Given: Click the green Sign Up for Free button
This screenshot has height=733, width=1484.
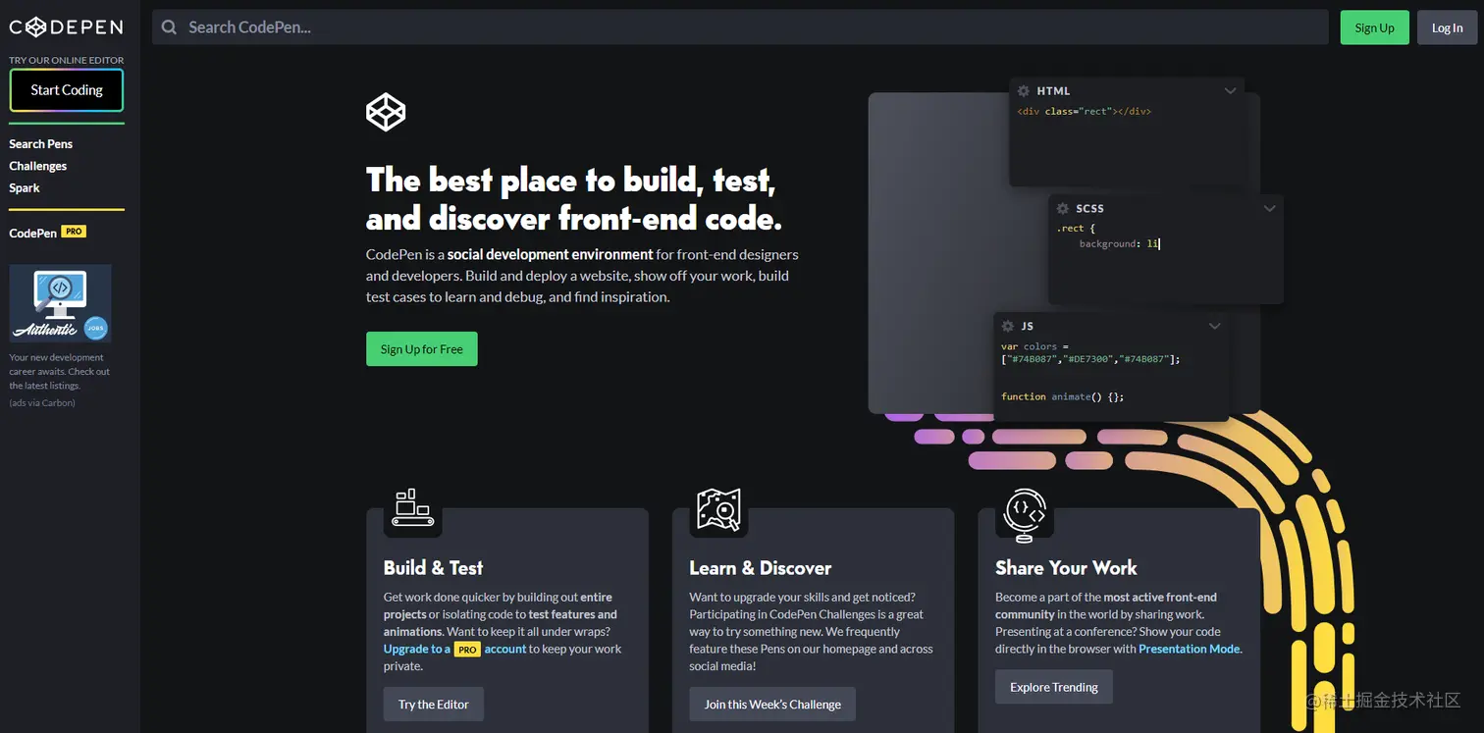Looking at the screenshot, I should click(422, 349).
